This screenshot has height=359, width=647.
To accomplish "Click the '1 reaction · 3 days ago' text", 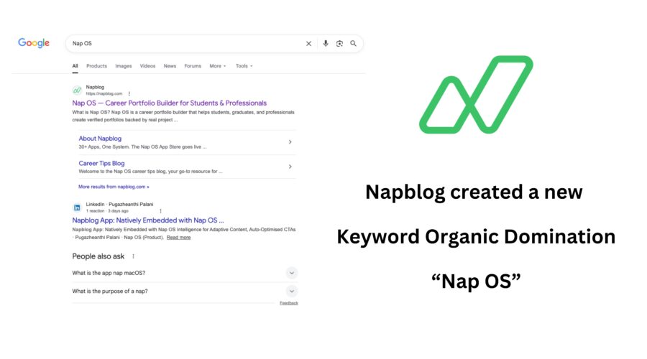I will (107, 210).
